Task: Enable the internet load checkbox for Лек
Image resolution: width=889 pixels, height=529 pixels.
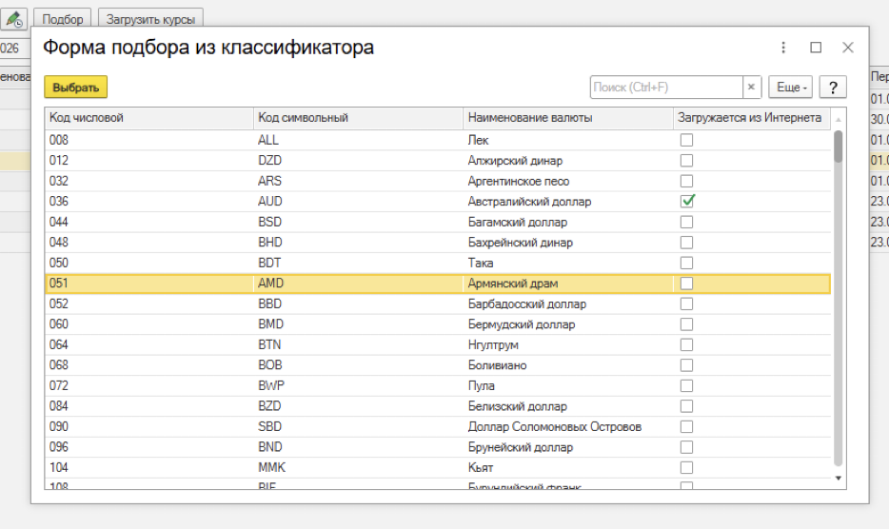Action: [x=686, y=140]
